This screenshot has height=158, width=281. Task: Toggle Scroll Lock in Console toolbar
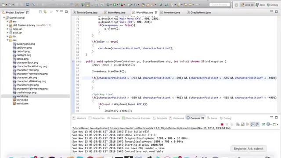(242, 124)
